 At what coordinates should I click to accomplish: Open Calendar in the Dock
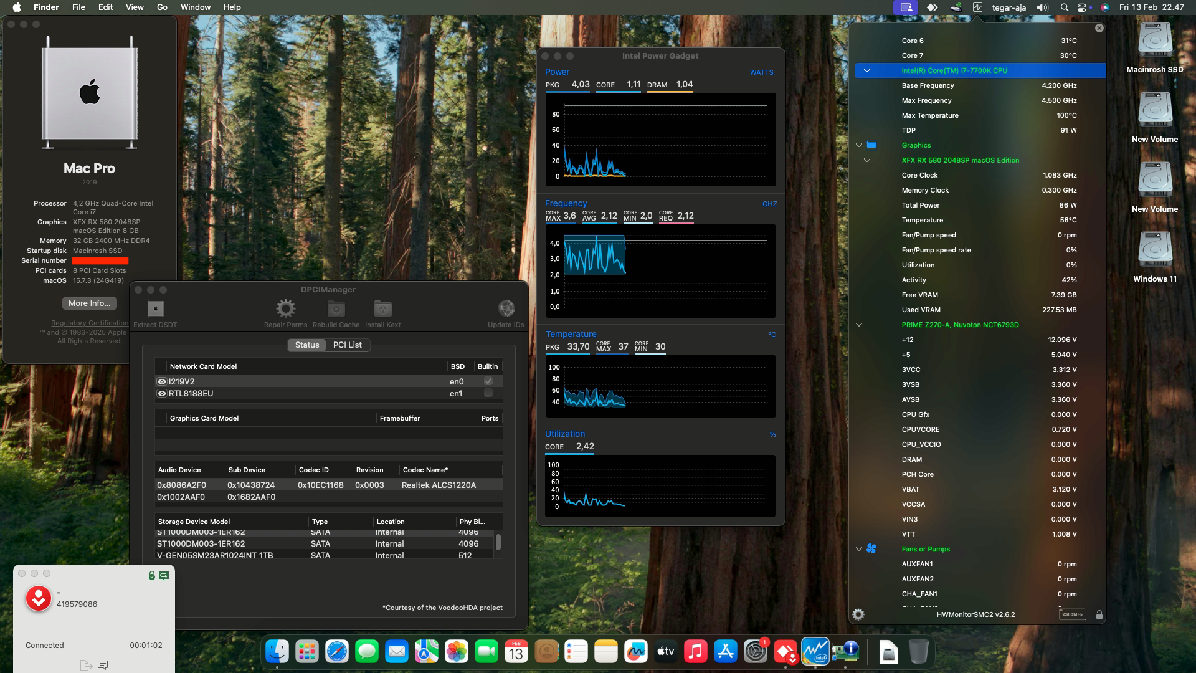coord(516,652)
